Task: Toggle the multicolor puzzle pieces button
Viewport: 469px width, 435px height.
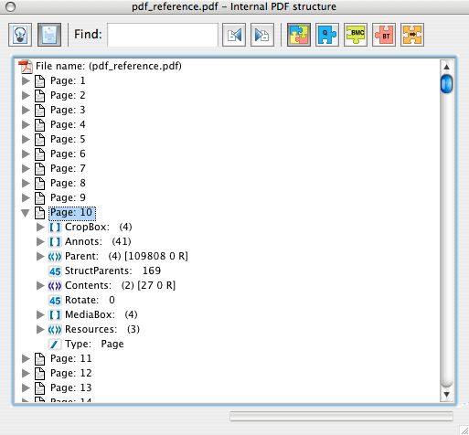Action: (299, 35)
